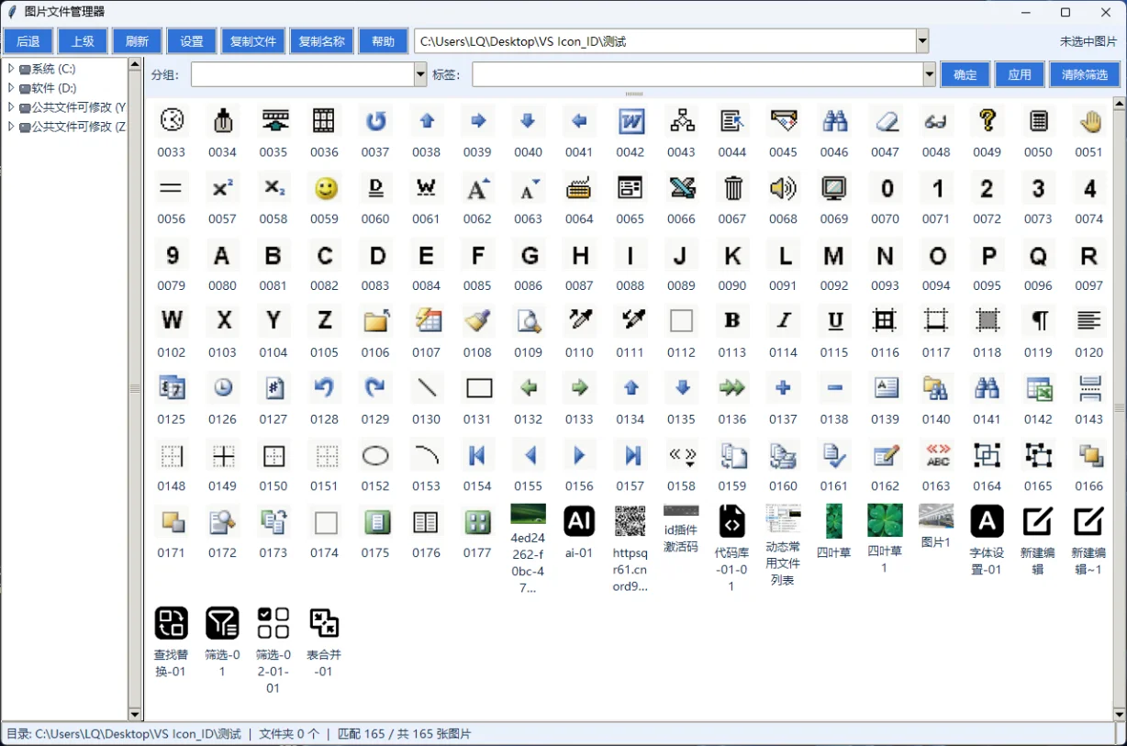The height and width of the screenshot is (746, 1127).
Task: Select the 查找替换-01 icon
Action: coord(172,623)
